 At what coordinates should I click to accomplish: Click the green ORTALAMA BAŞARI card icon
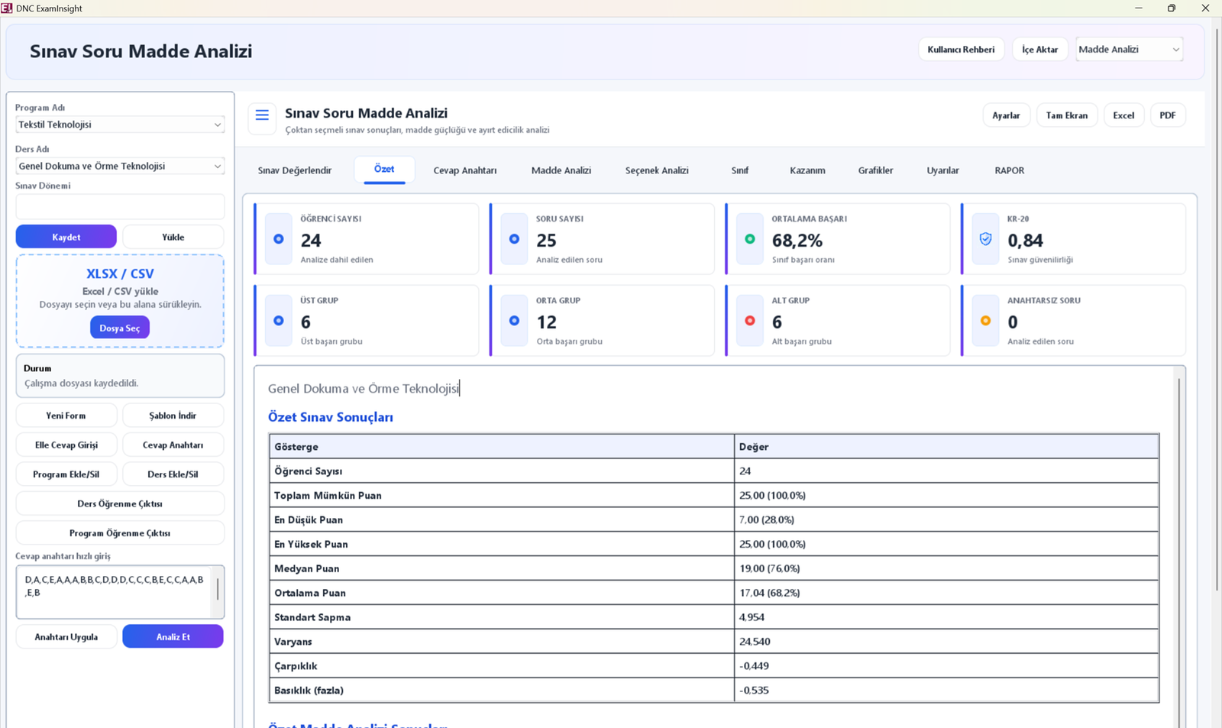point(750,239)
